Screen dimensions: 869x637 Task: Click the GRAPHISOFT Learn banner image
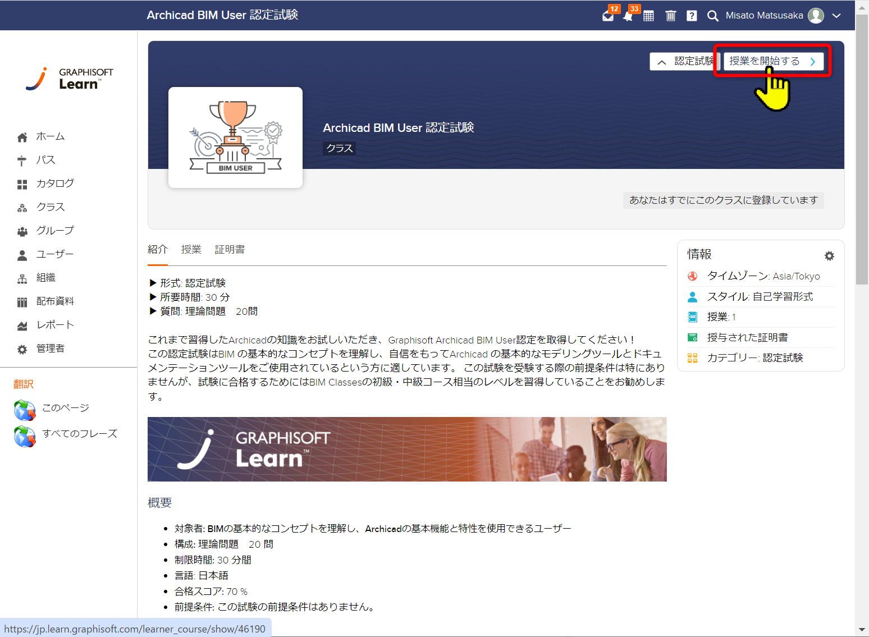[407, 449]
